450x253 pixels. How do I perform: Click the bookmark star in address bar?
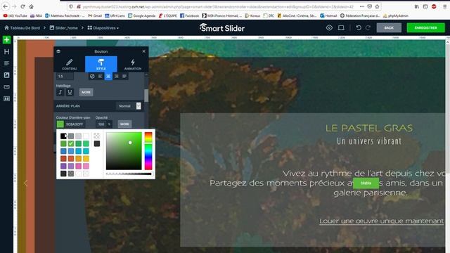377,6
